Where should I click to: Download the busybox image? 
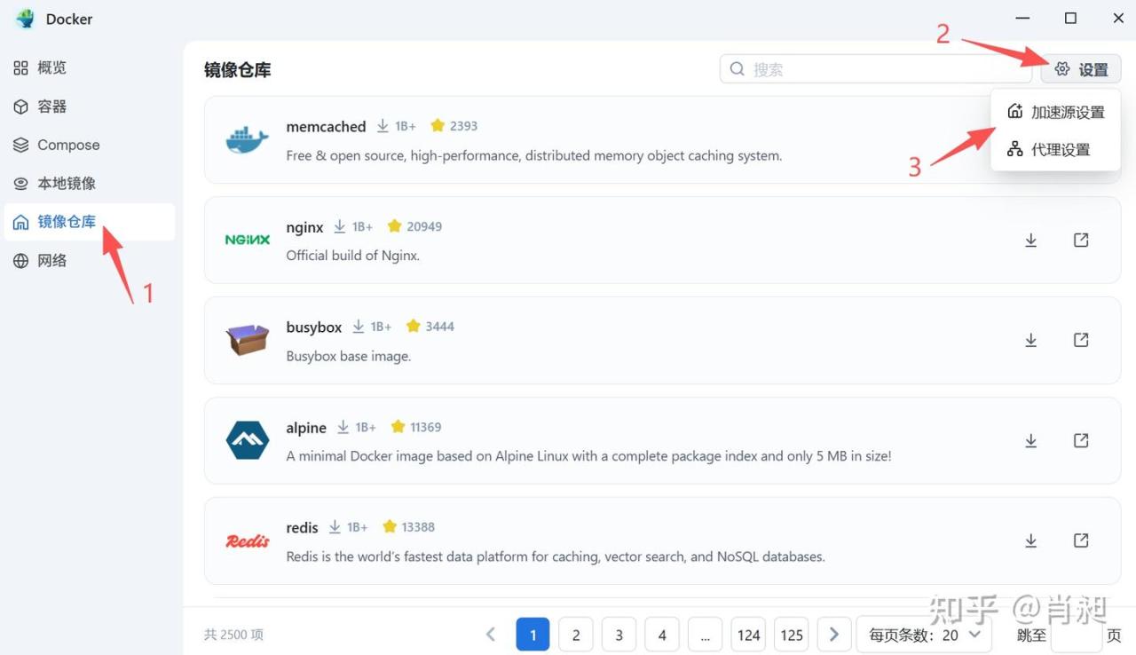1030,340
